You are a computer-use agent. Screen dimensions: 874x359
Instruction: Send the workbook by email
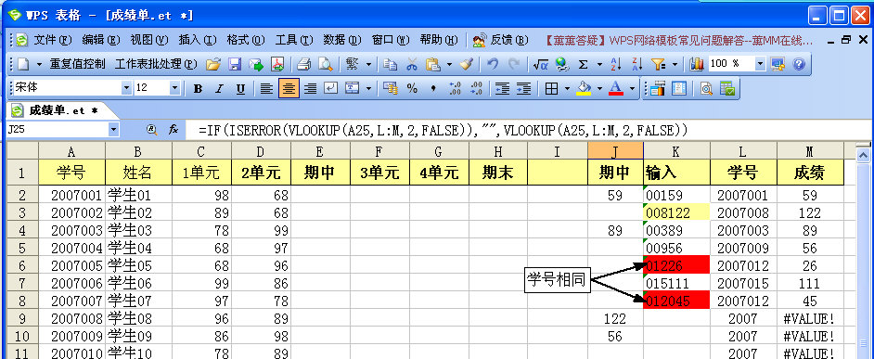[256, 65]
